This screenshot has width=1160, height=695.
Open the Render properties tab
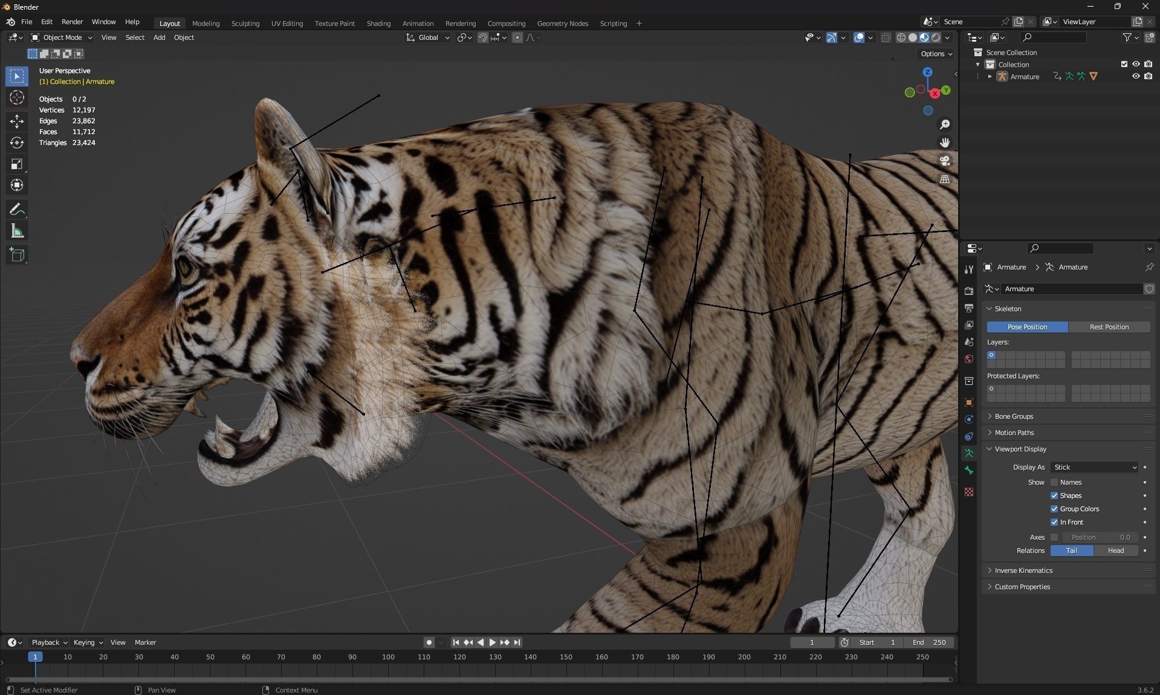coord(969,291)
